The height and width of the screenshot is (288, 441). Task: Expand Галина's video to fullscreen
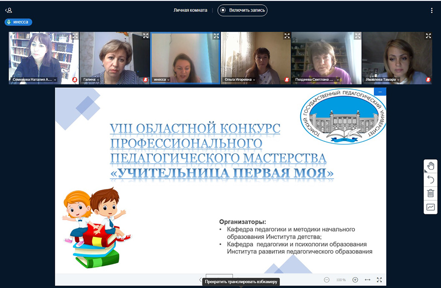point(146,36)
